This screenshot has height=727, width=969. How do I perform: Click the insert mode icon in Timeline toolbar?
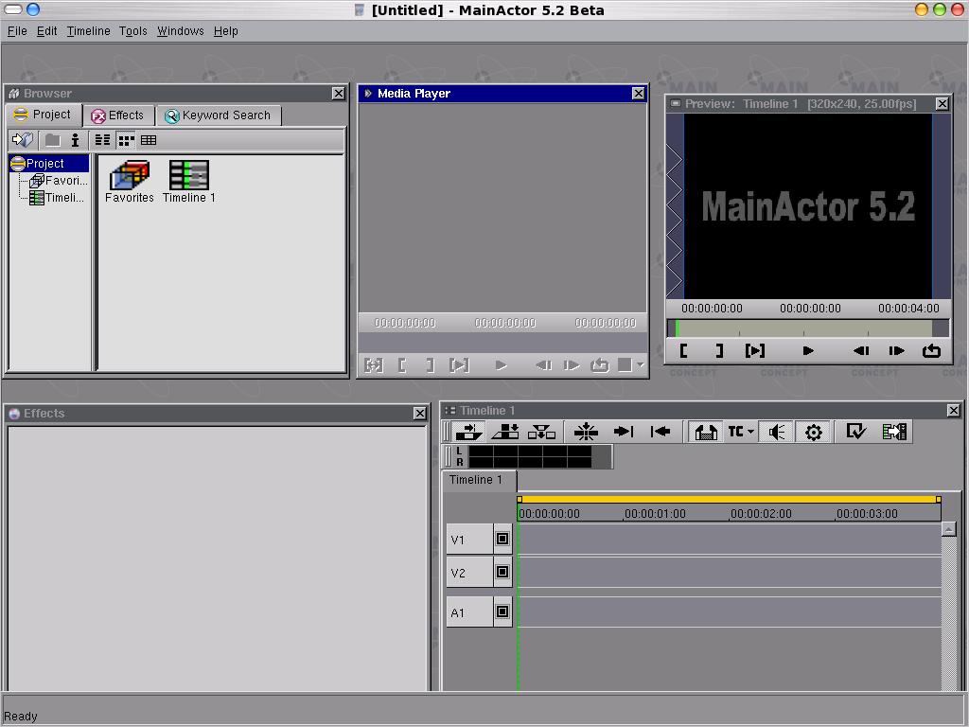pos(469,432)
